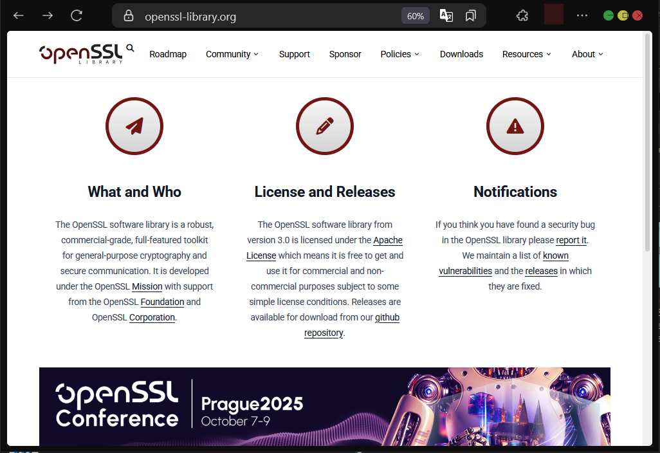Click the warning triangle circle icon
This screenshot has width=660, height=453.
[x=515, y=126]
